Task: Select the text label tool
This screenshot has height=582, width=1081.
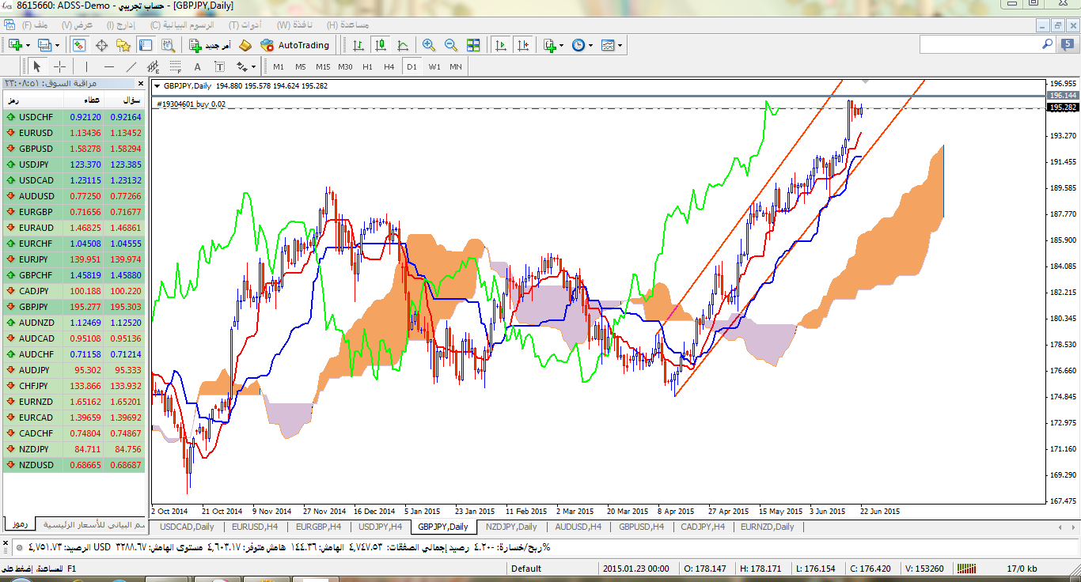Action: point(219,66)
